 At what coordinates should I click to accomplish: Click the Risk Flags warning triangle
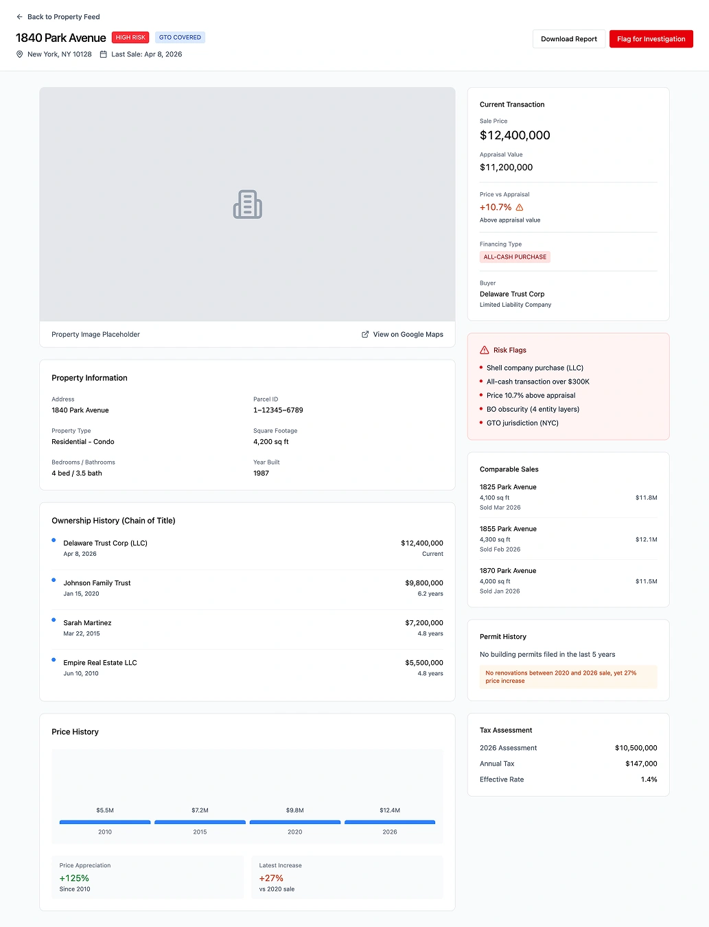pyautogui.click(x=486, y=350)
